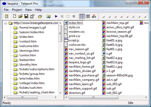Screen dimensions: 151x107
Task: Click the NEW files display icon
Action: pyautogui.click(x=94, y=16)
